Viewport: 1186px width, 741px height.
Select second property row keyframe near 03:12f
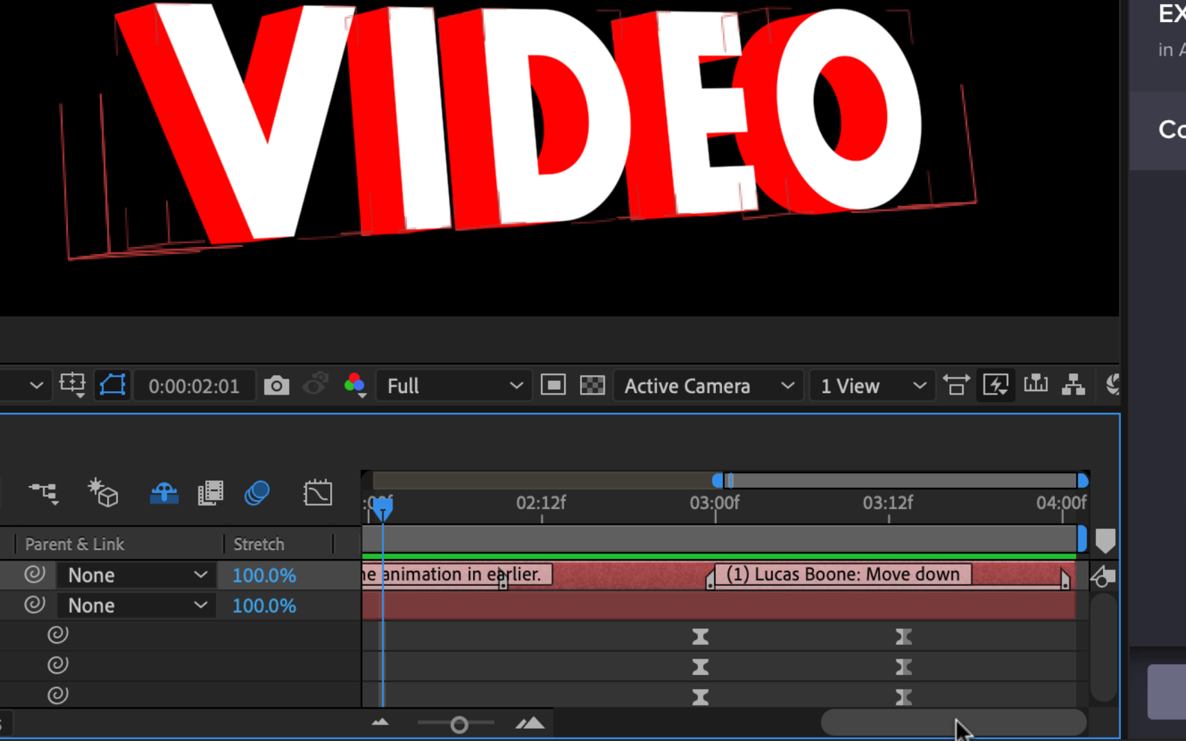(x=903, y=667)
